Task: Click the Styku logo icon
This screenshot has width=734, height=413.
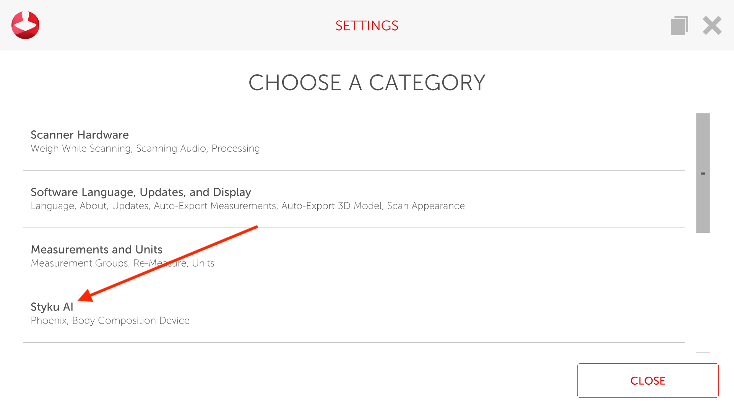Action: (25, 25)
